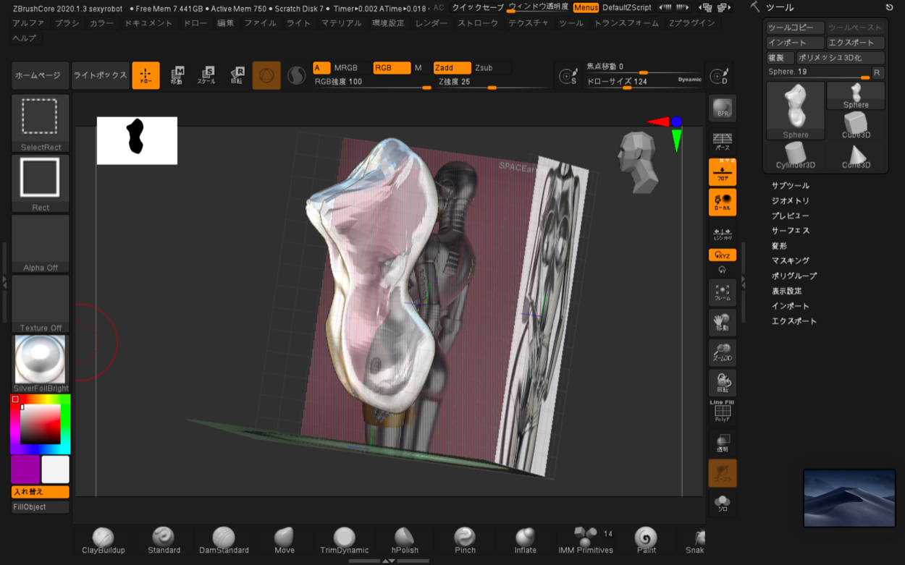Image resolution: width=905 pixels, height=565 pixels.
Task: Open the SilverFoilBright material thumbnail
Action: (x=41, y=360)
